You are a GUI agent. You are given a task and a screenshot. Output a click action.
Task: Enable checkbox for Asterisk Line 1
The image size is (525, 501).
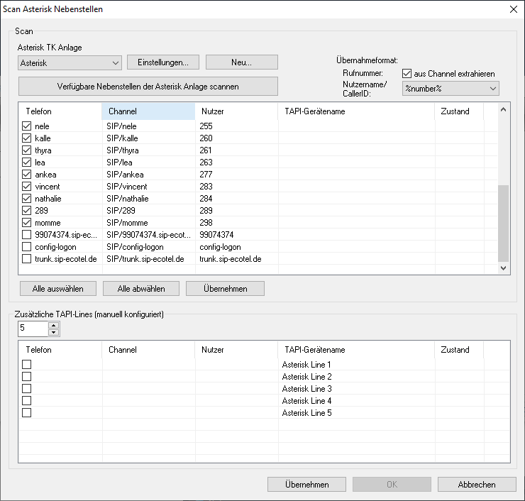coord(27,365)
